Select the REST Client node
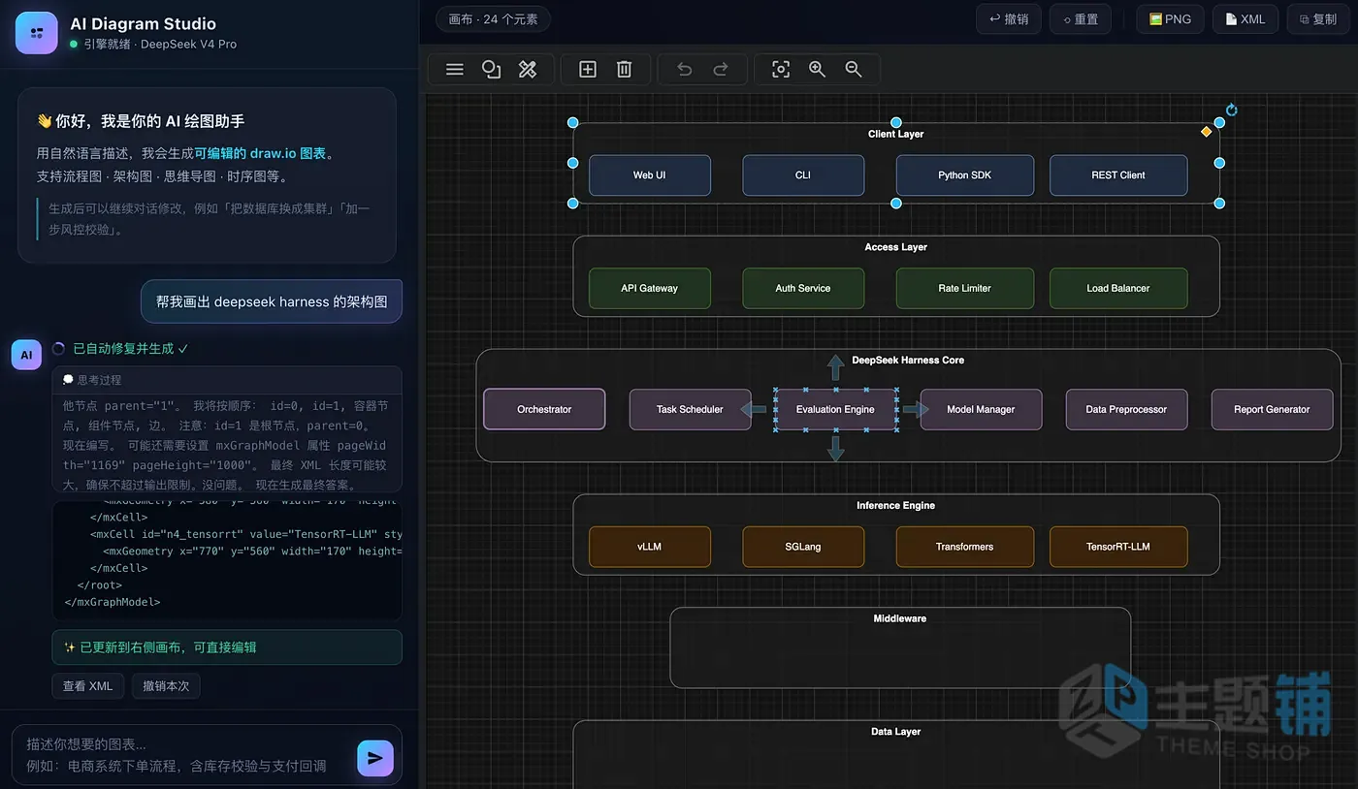The image size is (1358, 789). click(x=1118, y=175)
